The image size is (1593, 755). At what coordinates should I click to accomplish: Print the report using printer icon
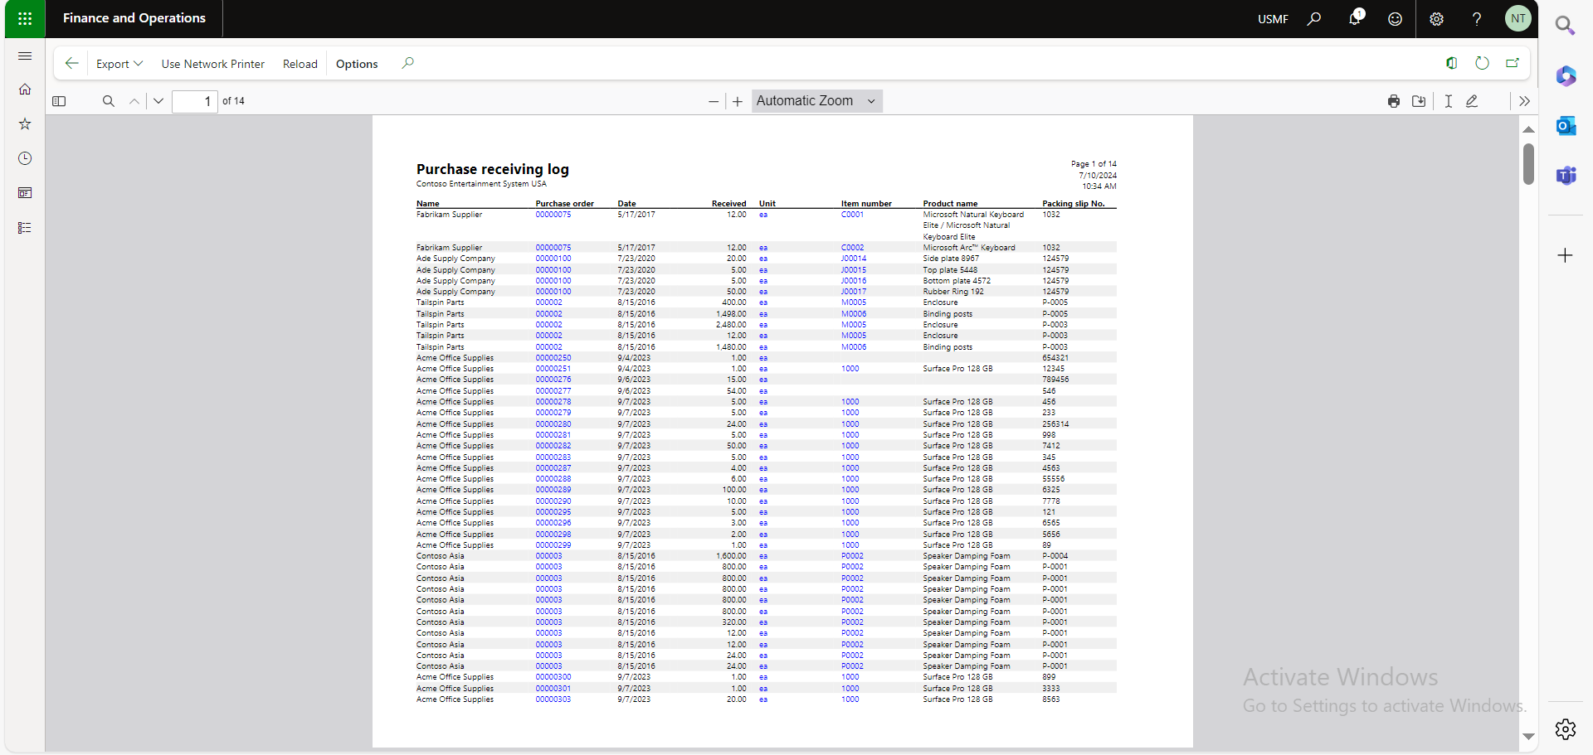[x=1394, y=101]
